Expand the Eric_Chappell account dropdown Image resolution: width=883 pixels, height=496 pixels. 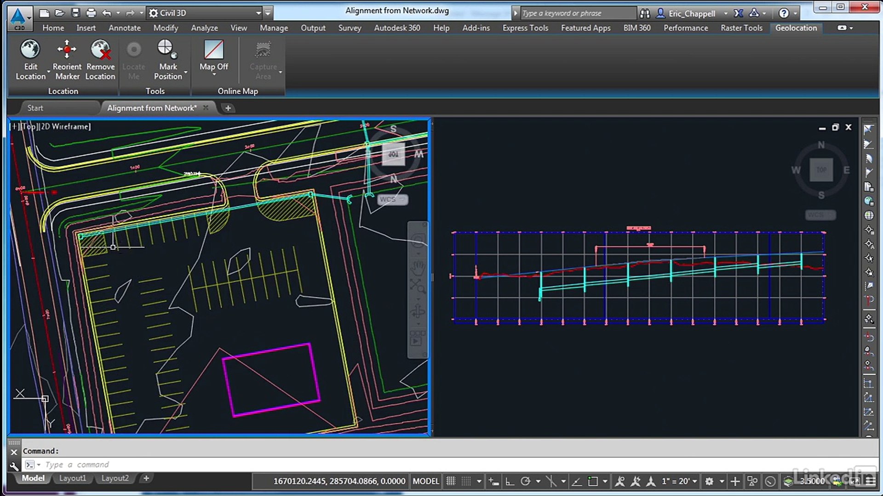click(x=725, y=13)
